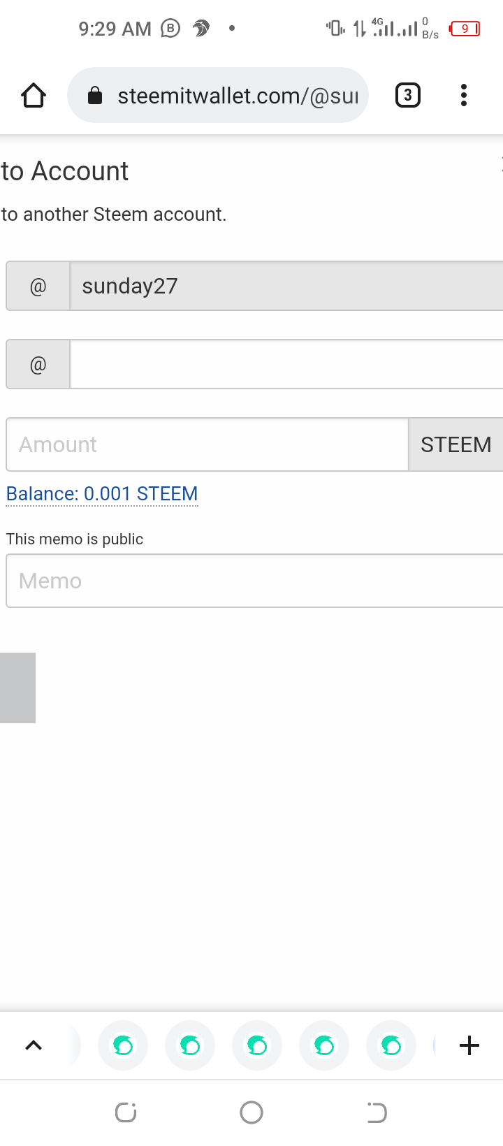Tap the Amount input field
The width and height of the screenshot is (503, 1146).
tap(207, 444)
